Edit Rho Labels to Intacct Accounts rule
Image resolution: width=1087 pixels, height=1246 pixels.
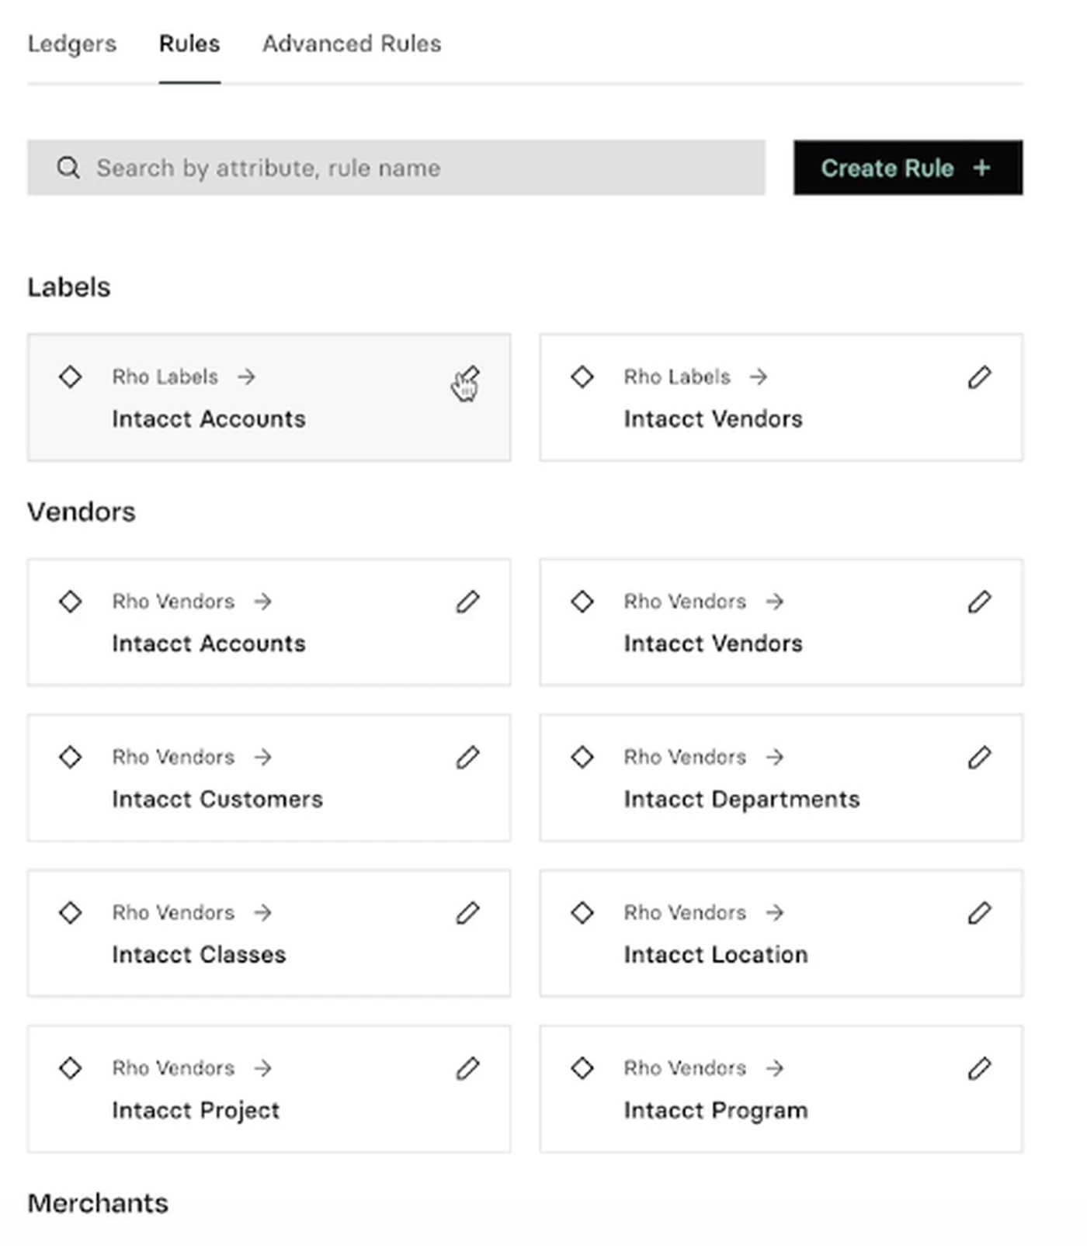[467, 378]
